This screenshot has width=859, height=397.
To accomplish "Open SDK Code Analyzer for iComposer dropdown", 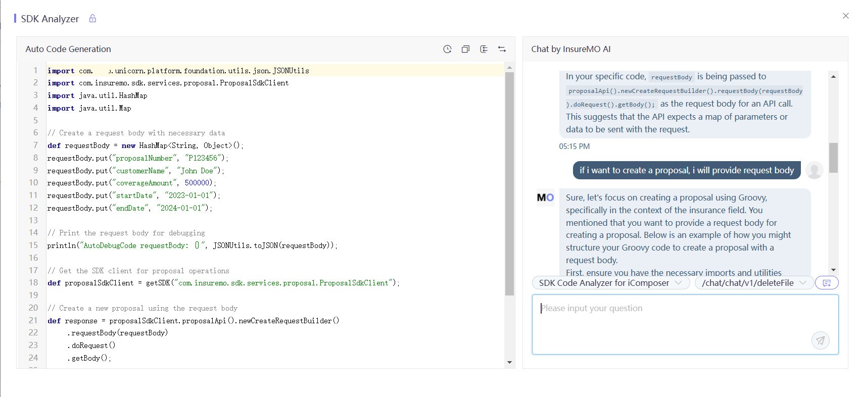I will [x=611, y=283].
